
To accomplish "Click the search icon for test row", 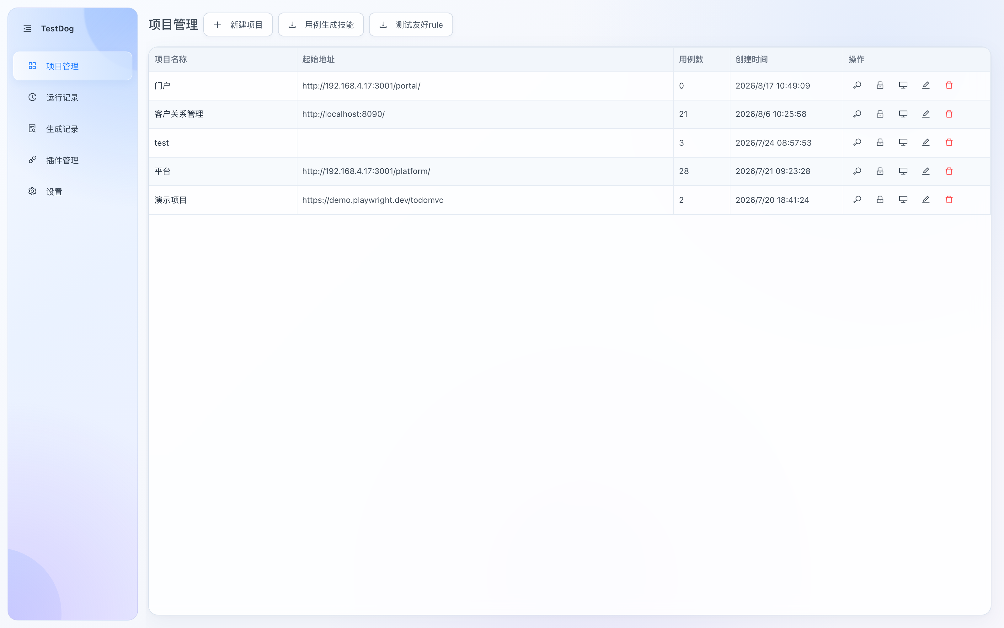I will click(x=857, y=143).
